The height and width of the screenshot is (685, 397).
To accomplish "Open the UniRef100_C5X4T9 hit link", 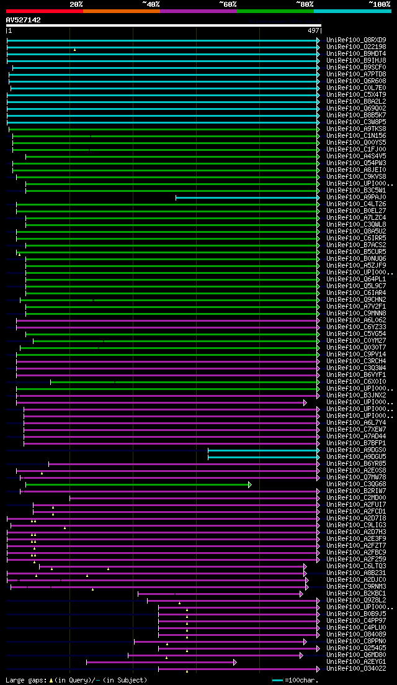I will point(356,95).
